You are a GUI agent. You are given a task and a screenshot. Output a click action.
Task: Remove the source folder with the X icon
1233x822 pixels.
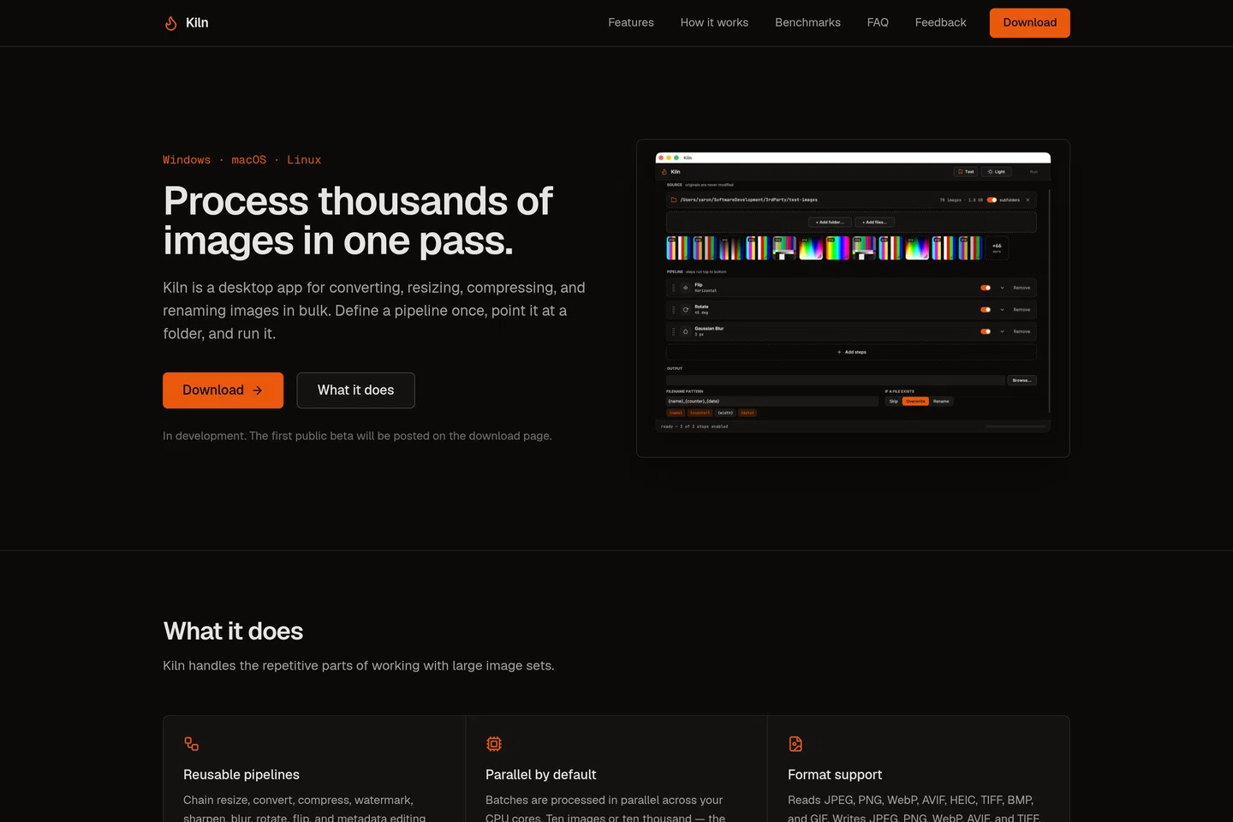click(1027, 200)
